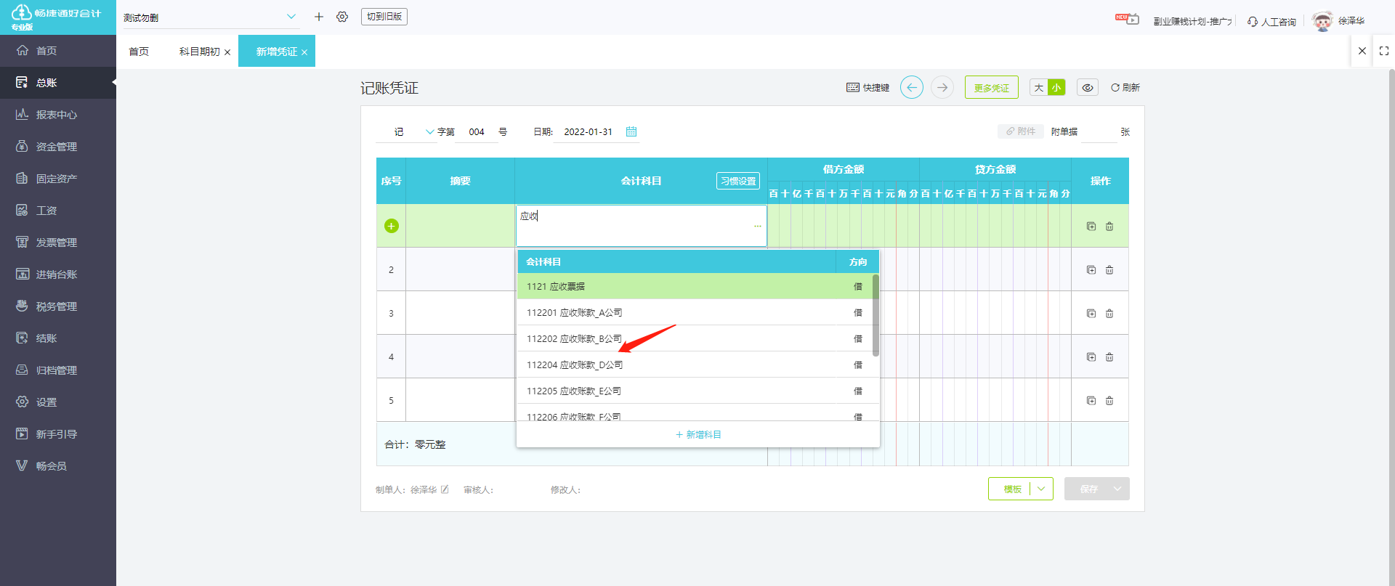This screenshot has width=1395, height=586.
Task: Switch font size to 大
Action: coord(1039,87)
